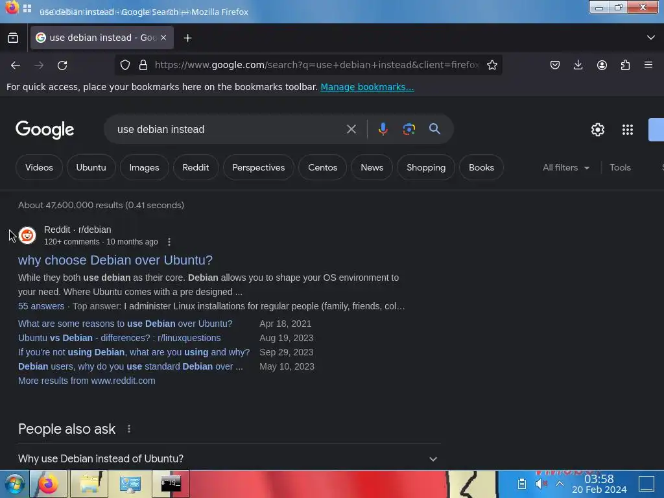This screenshot has width=664, height=498.
Task: Select the Ubuntu filter chip
Action: tap(91, 167)
